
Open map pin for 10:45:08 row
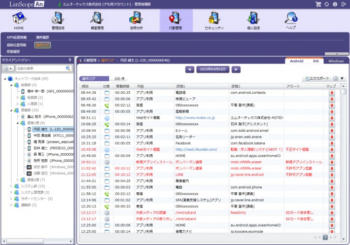[332, 150]
